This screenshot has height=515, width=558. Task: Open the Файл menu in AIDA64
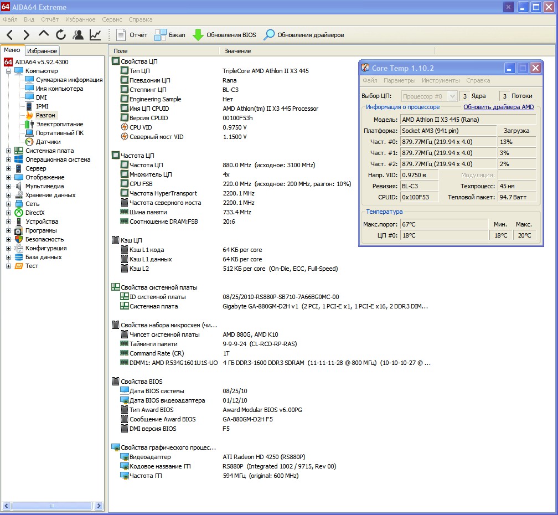point(11,19)
